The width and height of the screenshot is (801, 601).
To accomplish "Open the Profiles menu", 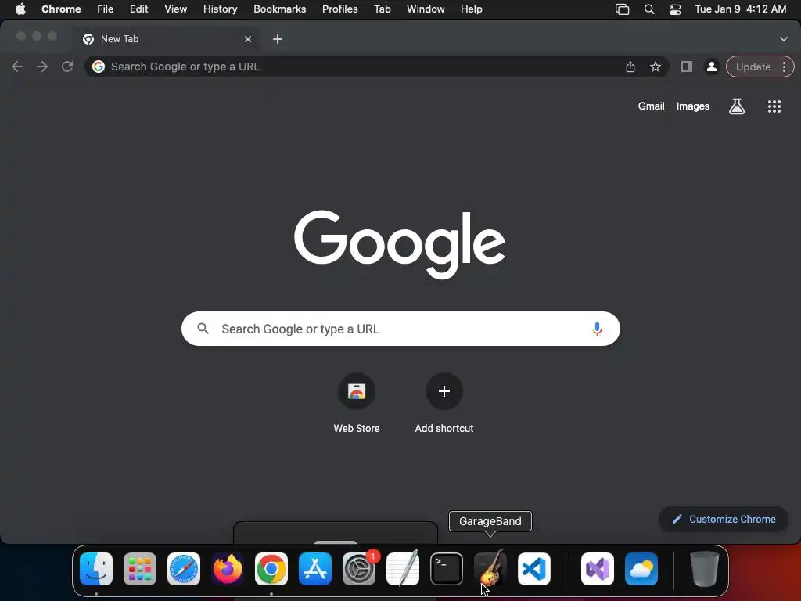I will (x=339, y=9).
